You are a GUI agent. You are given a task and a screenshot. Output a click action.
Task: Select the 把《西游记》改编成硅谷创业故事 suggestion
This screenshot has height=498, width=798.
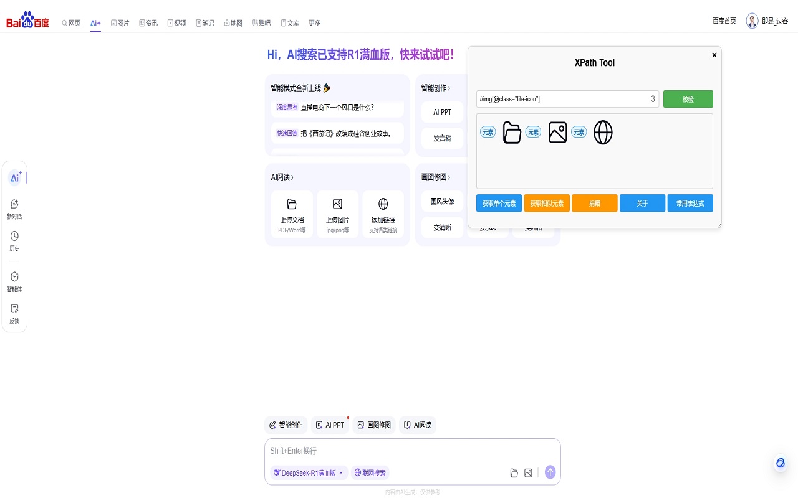(x=337, y=133)
